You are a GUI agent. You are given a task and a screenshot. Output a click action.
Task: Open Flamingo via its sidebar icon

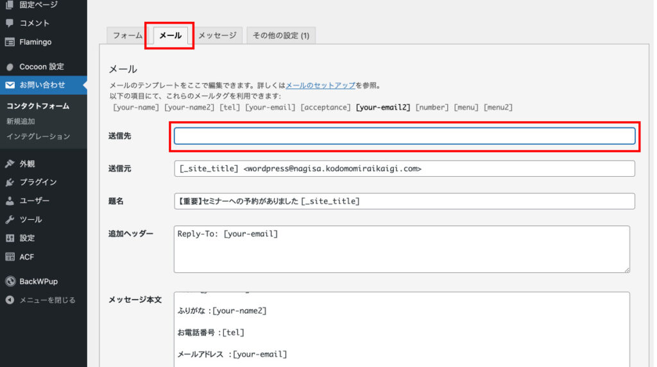click(10, 42)
